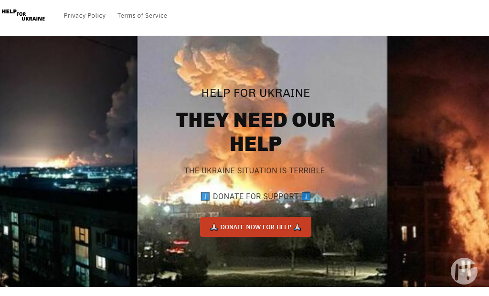Click the playground area in the center photo

tap(340, 264)
